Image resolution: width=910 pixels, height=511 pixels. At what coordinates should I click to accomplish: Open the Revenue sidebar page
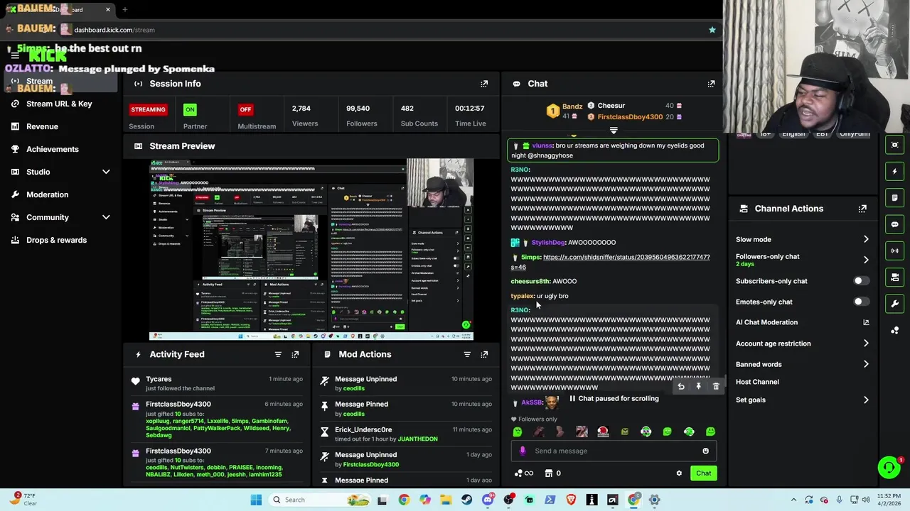tap(42, 126)
